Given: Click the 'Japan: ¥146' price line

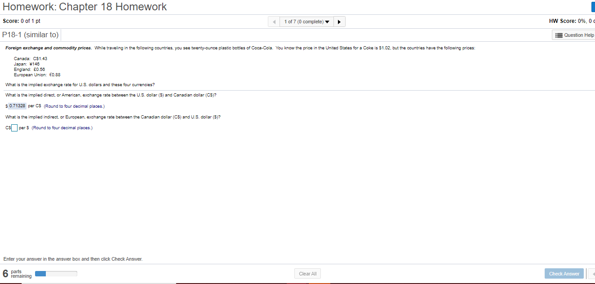Looking at the screenshot, I should click(27, 64).
